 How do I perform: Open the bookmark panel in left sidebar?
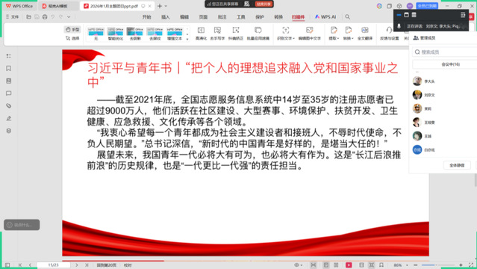8,68
